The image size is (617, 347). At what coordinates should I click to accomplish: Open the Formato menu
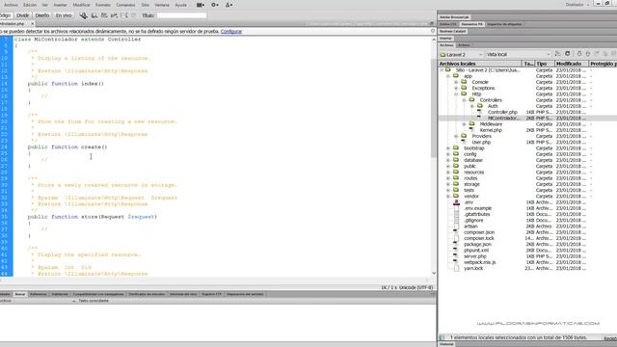click(103, 5)
